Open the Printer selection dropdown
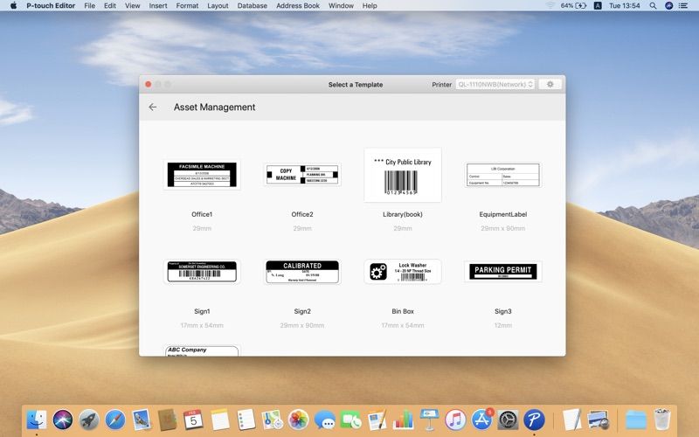 (495, 84)
